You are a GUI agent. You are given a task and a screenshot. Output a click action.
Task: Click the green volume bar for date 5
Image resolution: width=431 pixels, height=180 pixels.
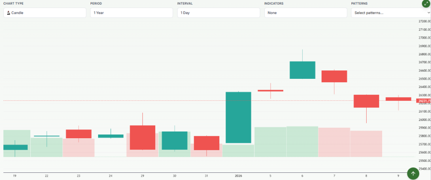coord(271,142)
